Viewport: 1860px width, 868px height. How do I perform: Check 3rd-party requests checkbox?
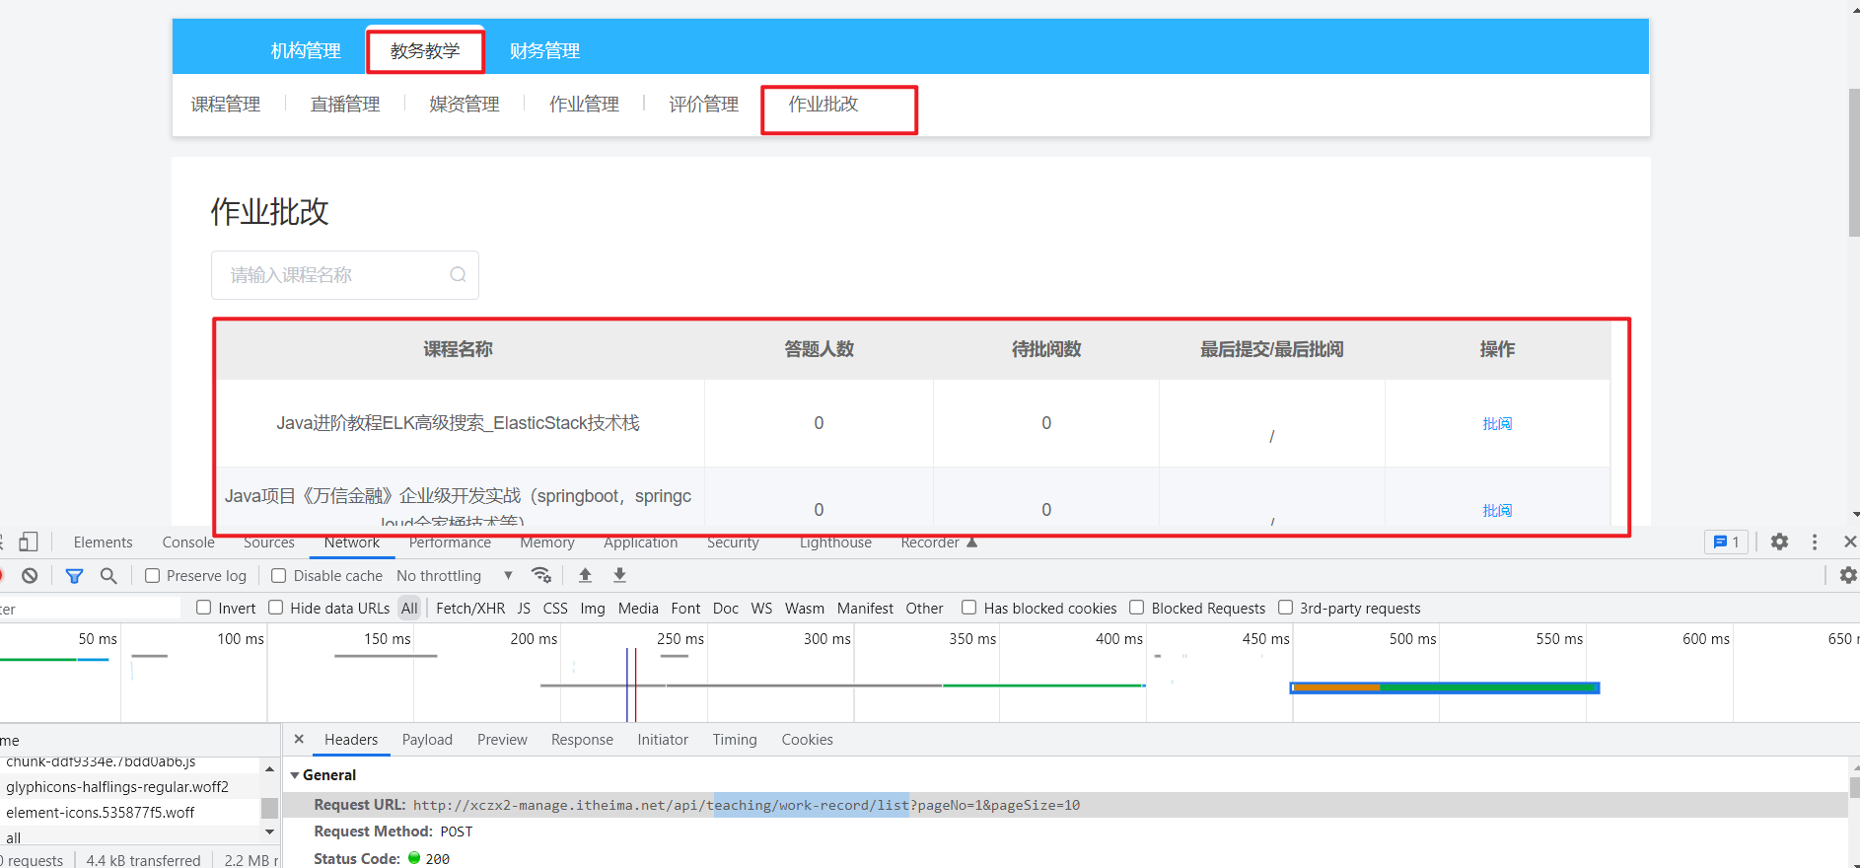coord(1286,608)
